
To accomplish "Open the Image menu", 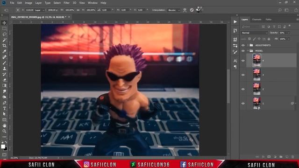I will 28,3.
